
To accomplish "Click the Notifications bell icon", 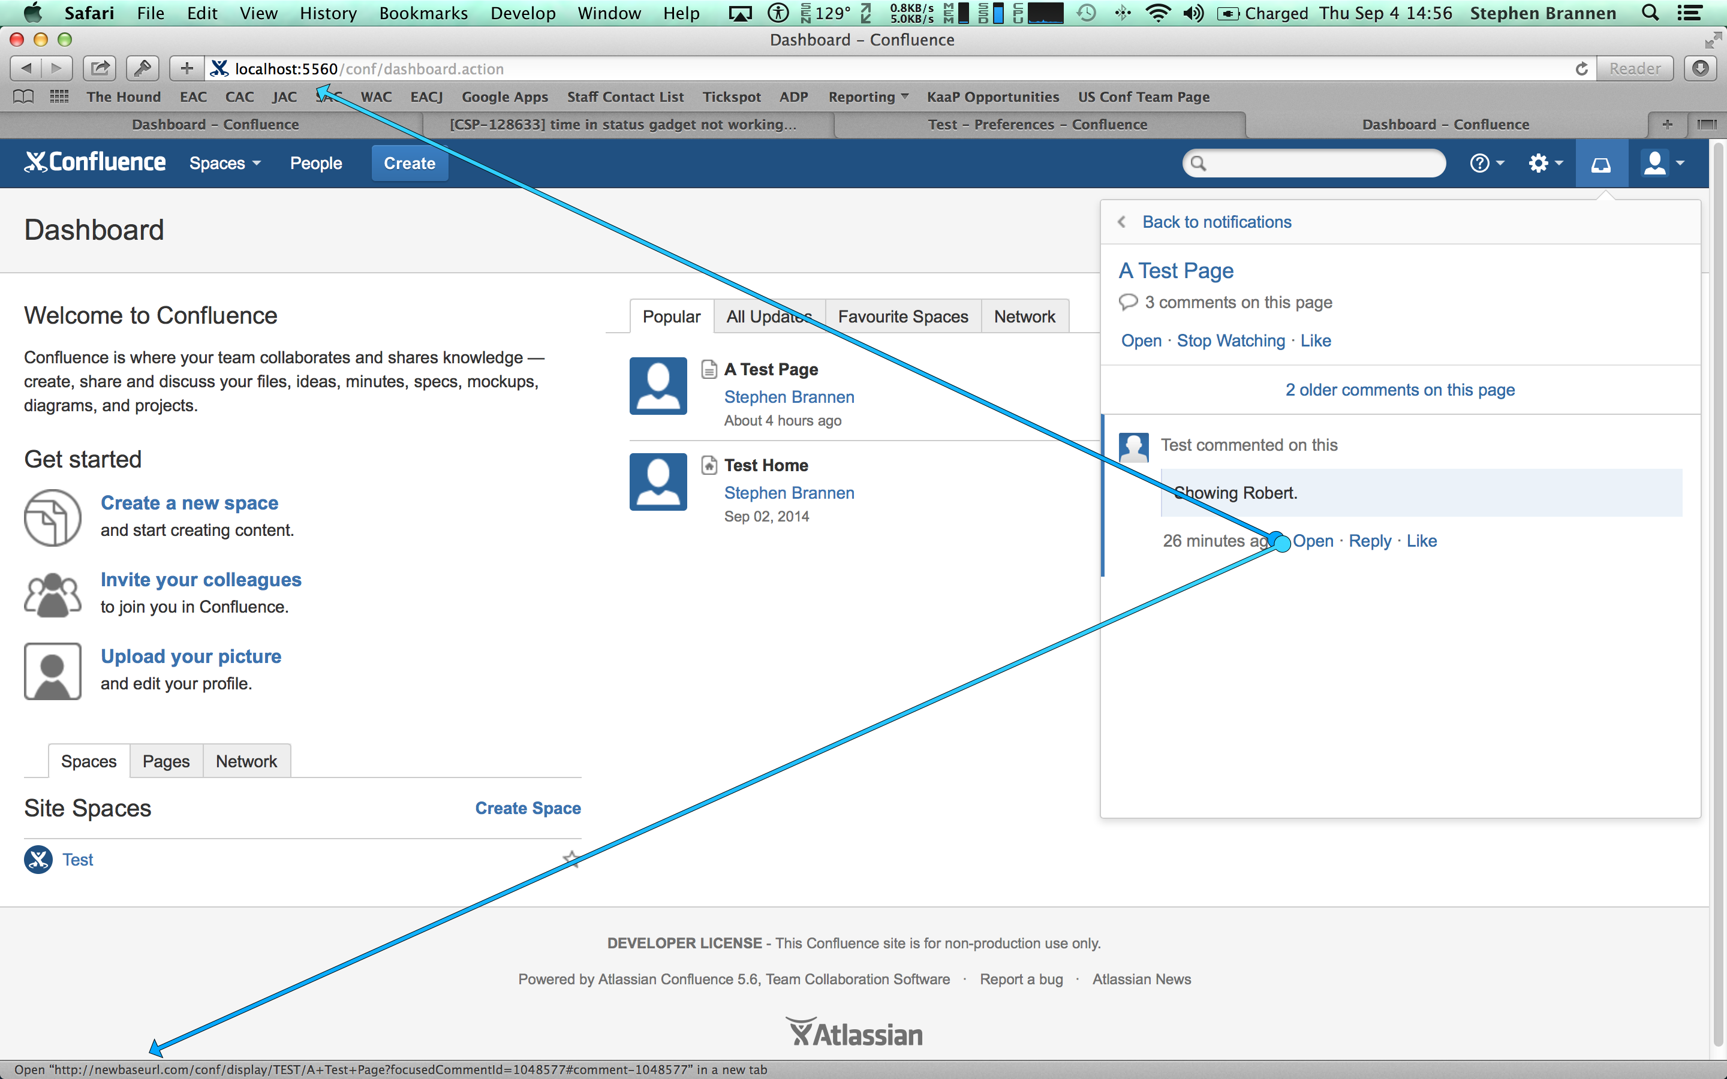I will click(1602, 163).
